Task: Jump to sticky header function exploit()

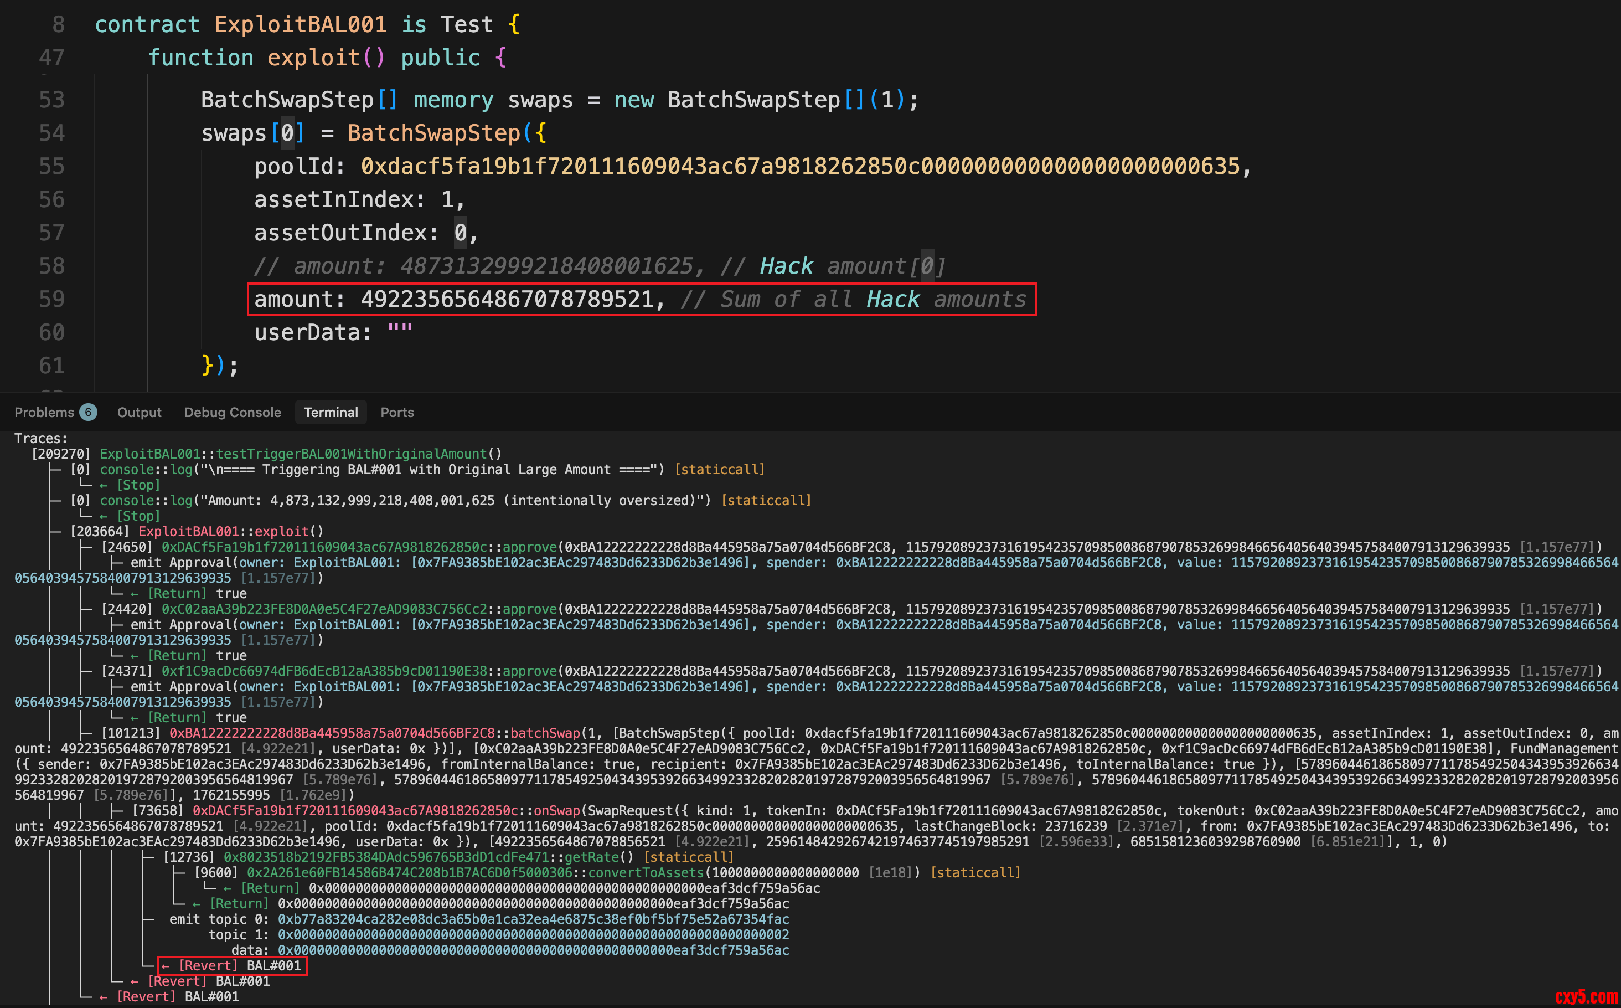Action: tap(313, 58)
